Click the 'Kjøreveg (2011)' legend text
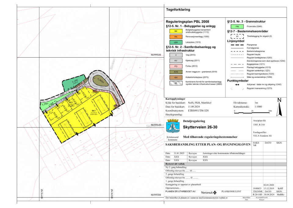 (x=193, y=60)
